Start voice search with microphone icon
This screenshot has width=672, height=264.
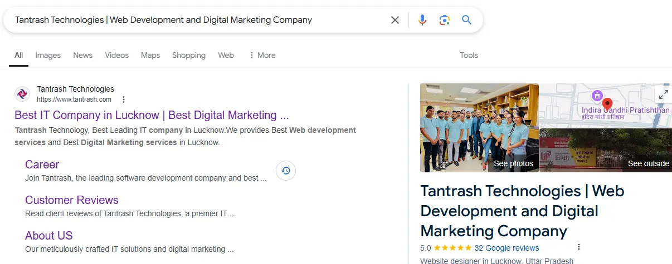[x=422, y=20]
